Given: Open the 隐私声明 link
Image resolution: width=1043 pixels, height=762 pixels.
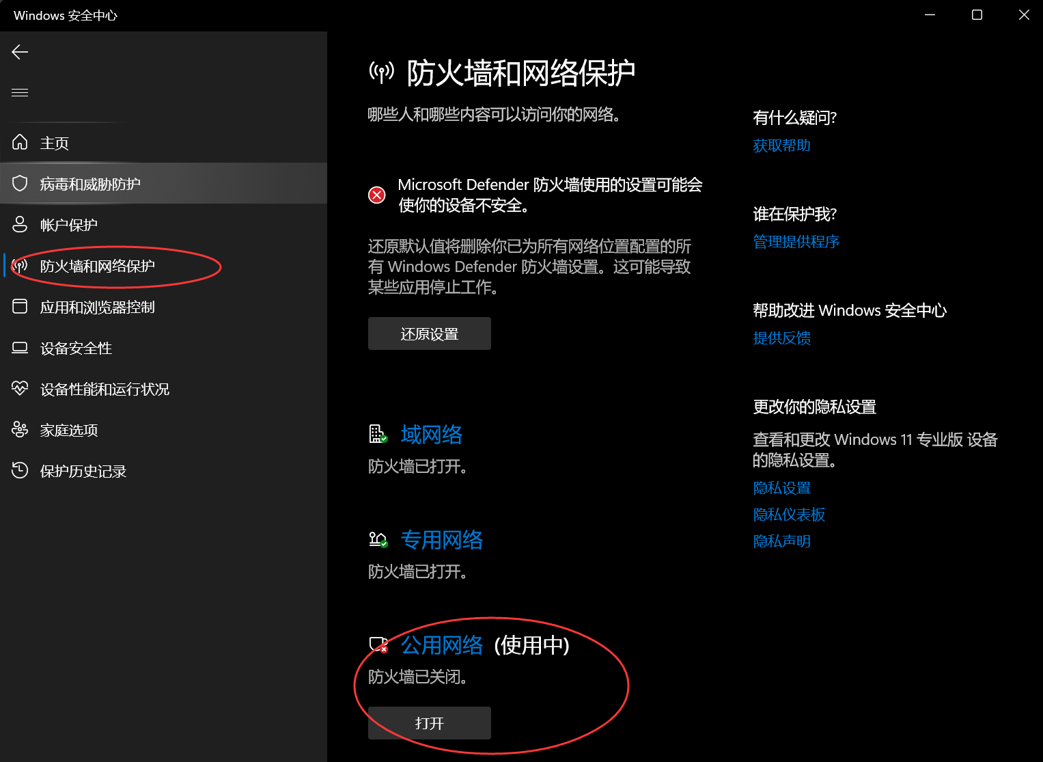Looking at the screenshot, I should tap(781, 541).
